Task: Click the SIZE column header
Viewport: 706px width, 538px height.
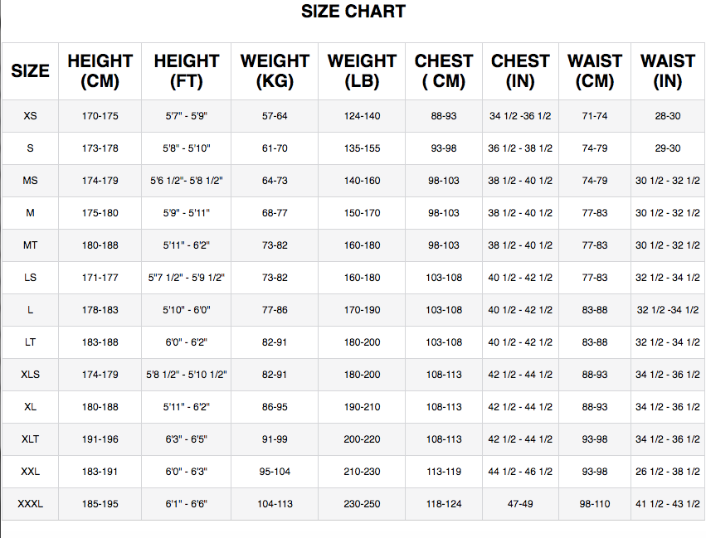Action: pos(30,71)
